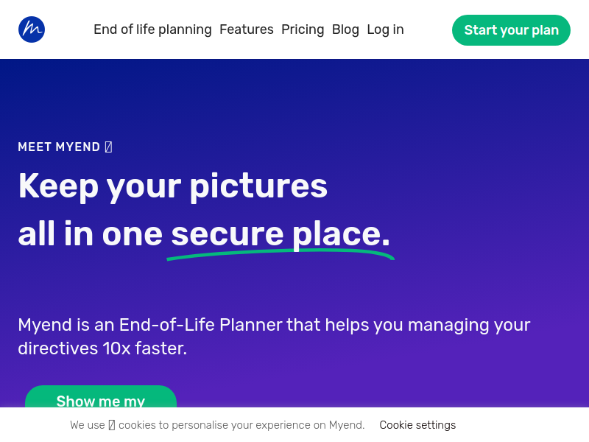
Task: Click the cookie emoji in the banner
Action: coord(112,425)
